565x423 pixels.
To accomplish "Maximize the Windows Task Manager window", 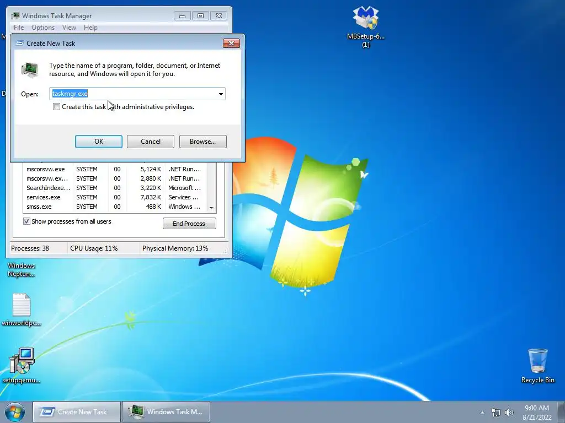I will coord(200,16).
